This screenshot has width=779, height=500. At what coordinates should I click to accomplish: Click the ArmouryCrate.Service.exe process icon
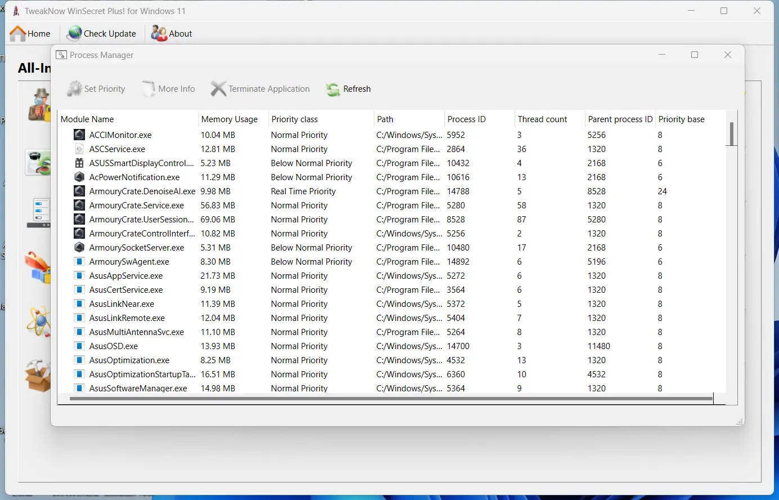[79, 205]
